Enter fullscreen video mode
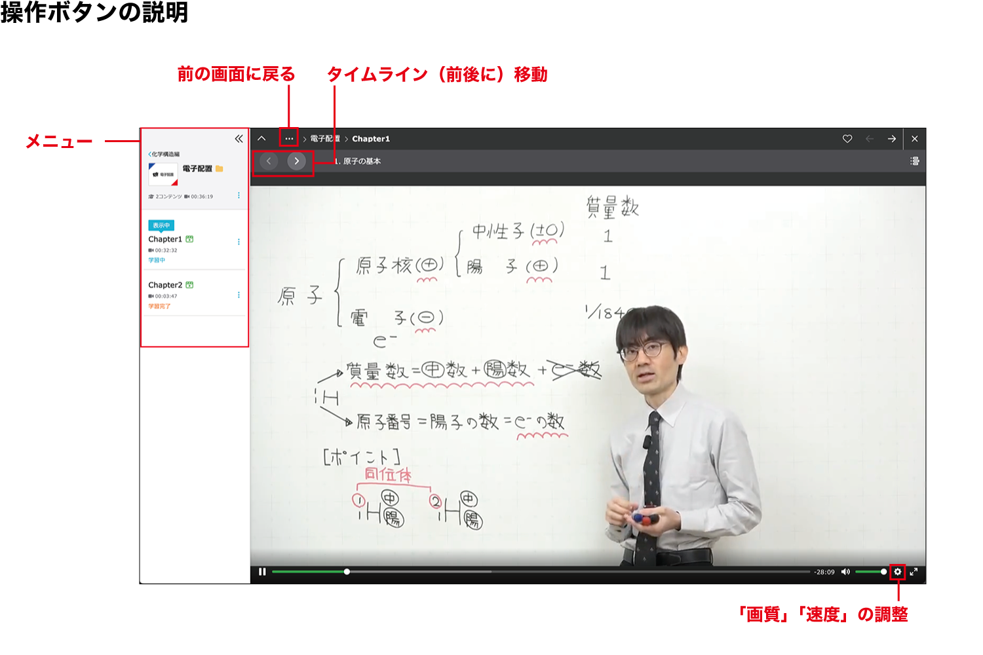983x655 pixels. pyautogui.click(x=914, y=572)
